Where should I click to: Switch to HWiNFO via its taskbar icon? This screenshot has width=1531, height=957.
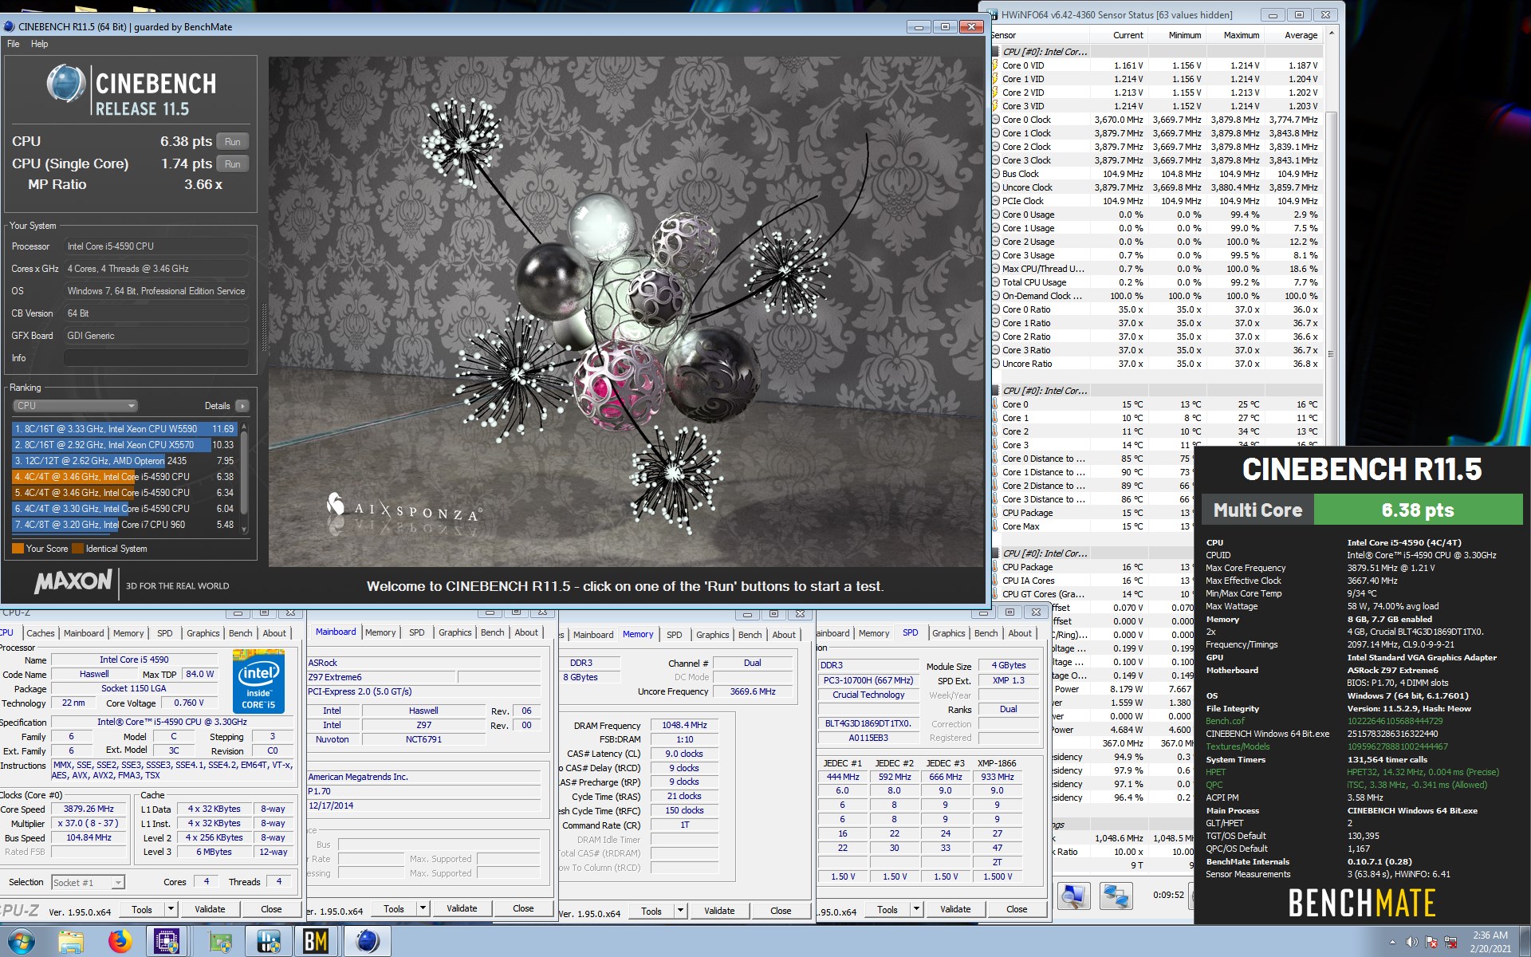coord(269,942)
